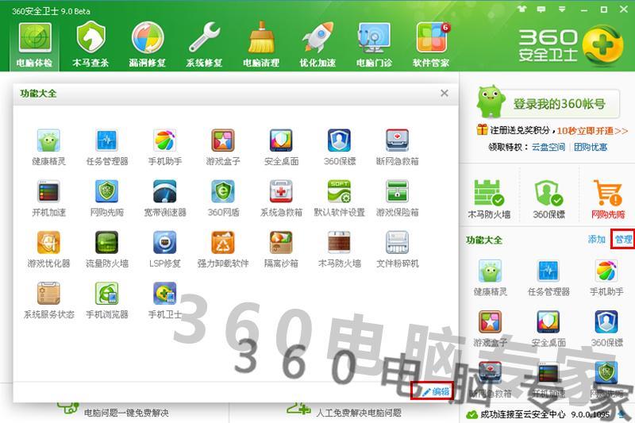Open 云盘空间 link
Viewport: 635px width, 423px height.
[548, 147]
